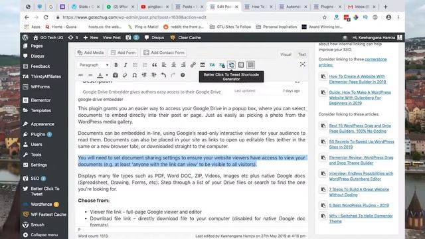The image size is (425, 239).
Task: Open text color dropdown arrow
Action: point(107,75)
